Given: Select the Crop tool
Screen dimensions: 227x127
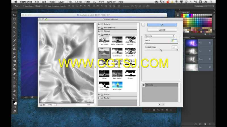Looking at the screenshot, I should 14,32.
